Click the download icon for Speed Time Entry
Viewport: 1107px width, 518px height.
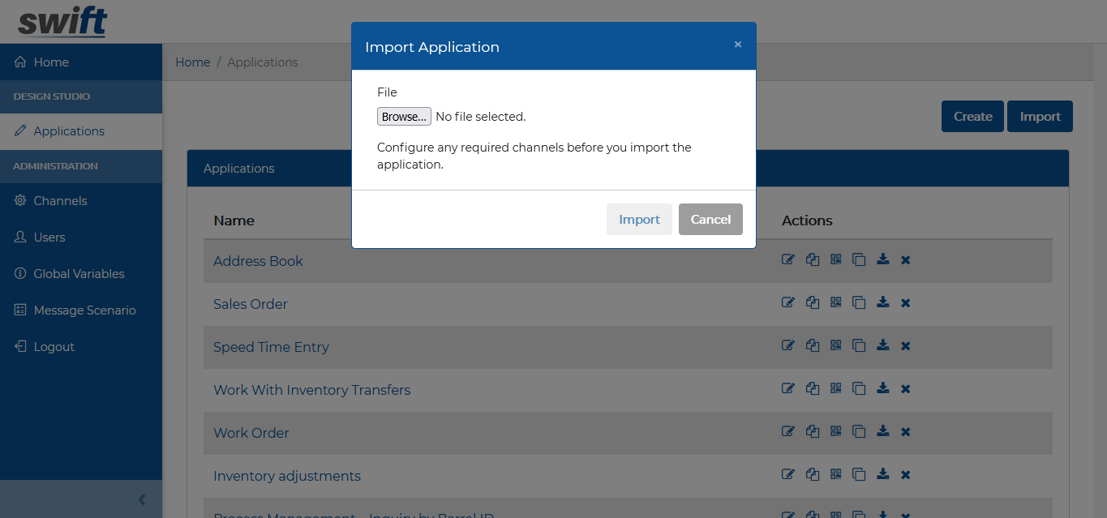pos(883,345)
